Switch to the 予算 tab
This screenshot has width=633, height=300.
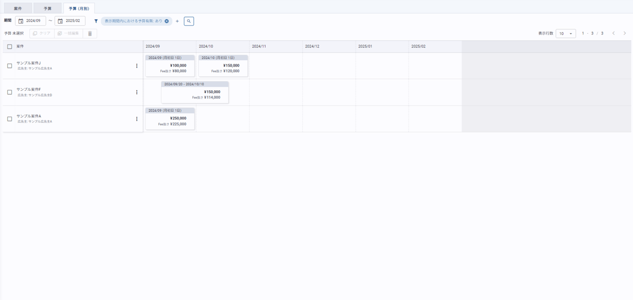coord(47,8)
